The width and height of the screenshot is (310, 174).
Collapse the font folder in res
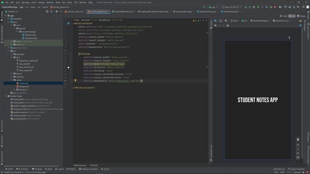pyautogui.click(x=12, y=58)
